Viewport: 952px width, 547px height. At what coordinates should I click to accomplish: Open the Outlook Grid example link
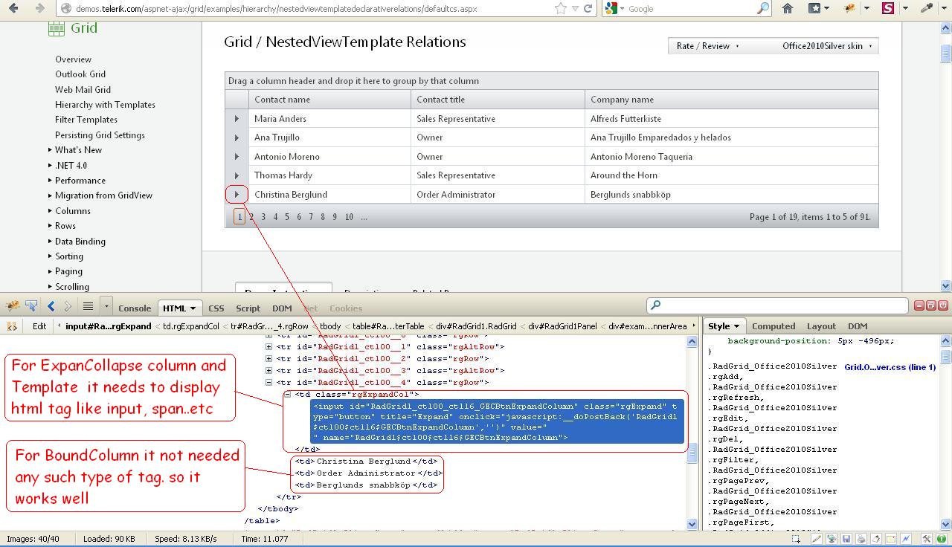pyautogui.click(x=80, y=74)
